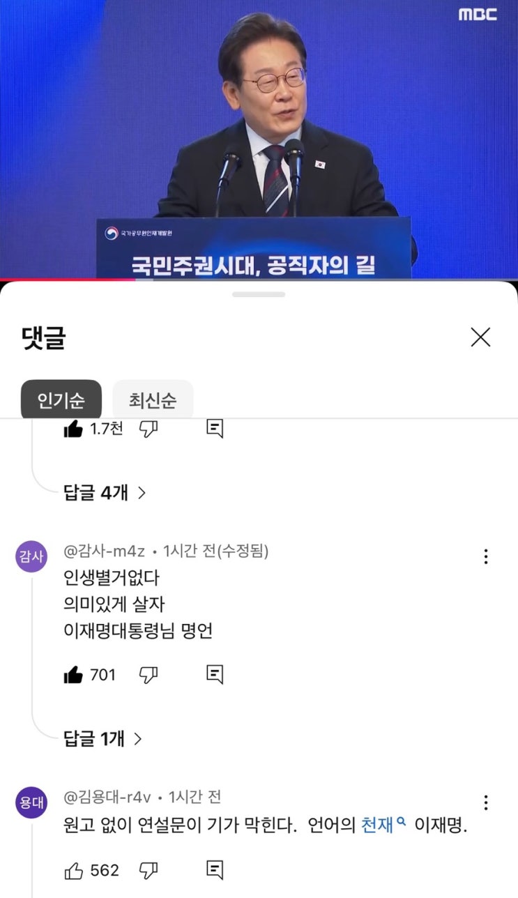The width and height of the screenshot is (518, 898).
Task: Open more options for 감사-m4z comment
Action: pyautogui.click(x=486, y=556)
